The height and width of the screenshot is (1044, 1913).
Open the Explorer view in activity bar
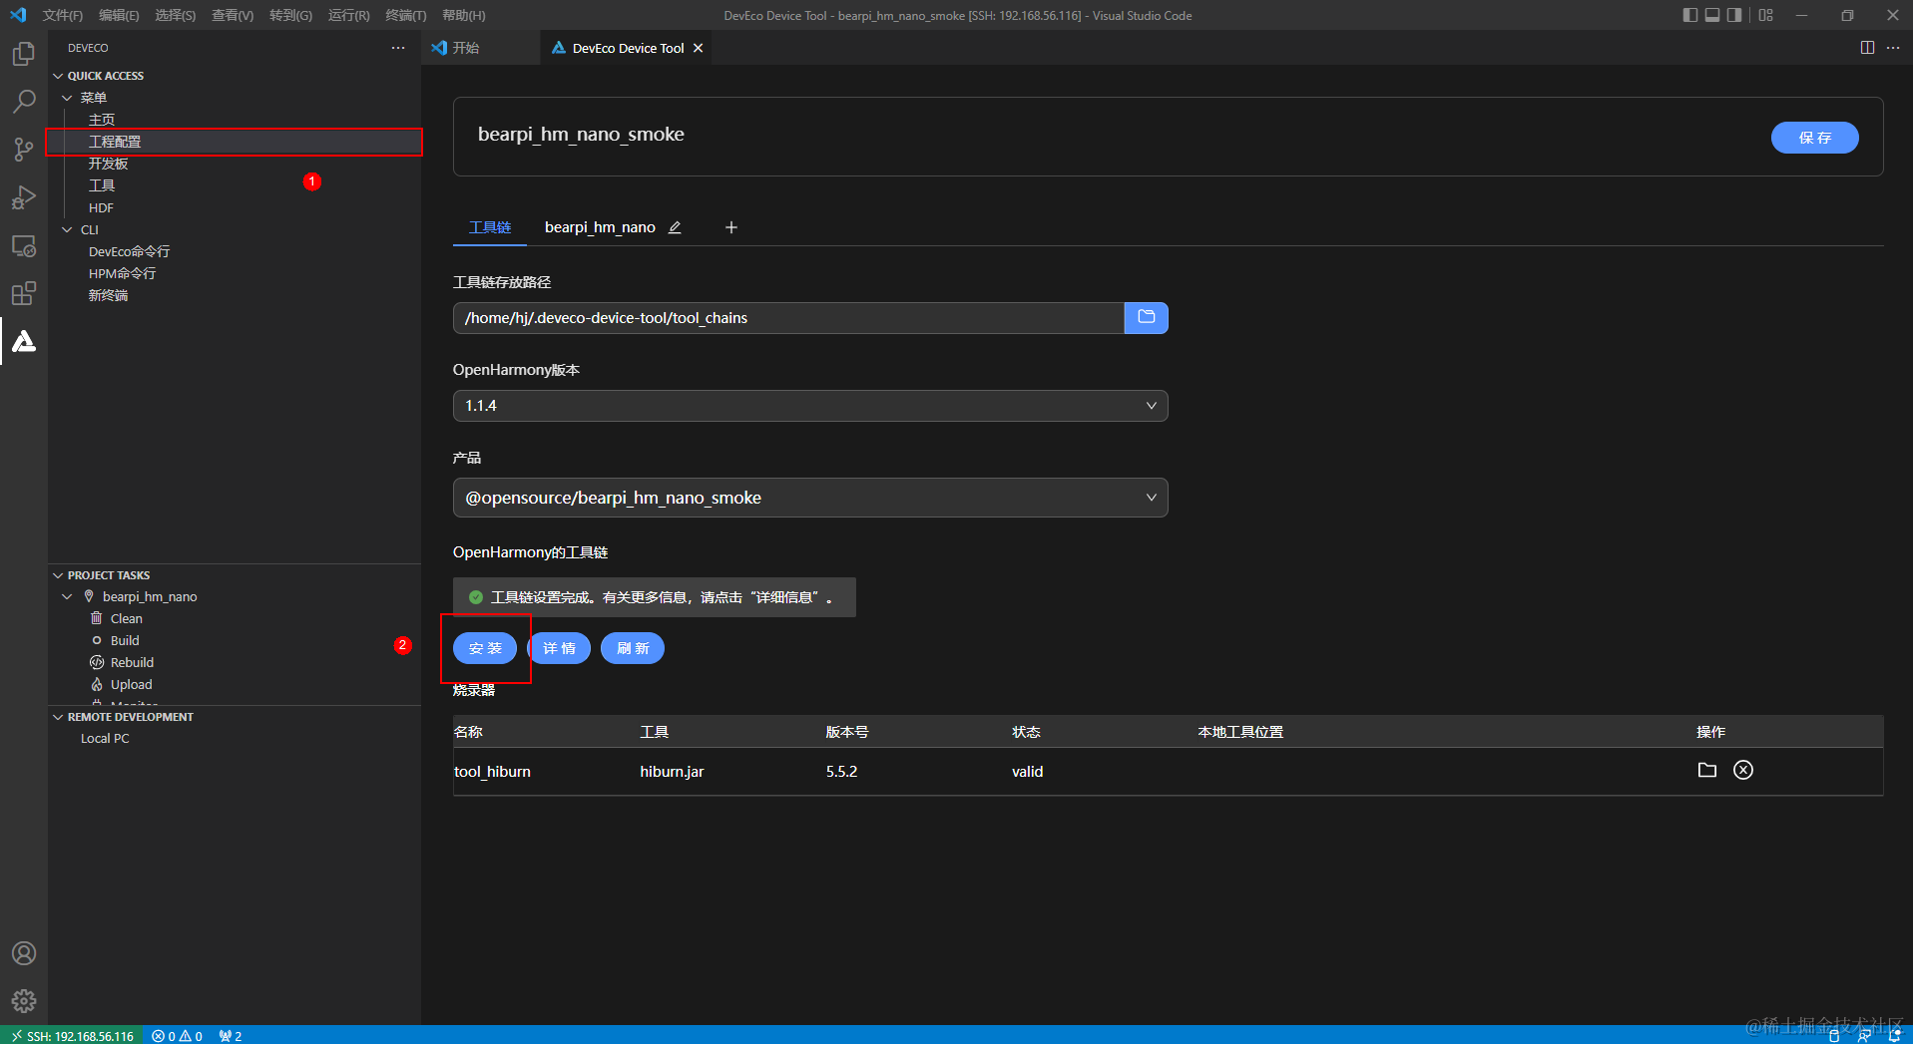click(x=24, y=53)
